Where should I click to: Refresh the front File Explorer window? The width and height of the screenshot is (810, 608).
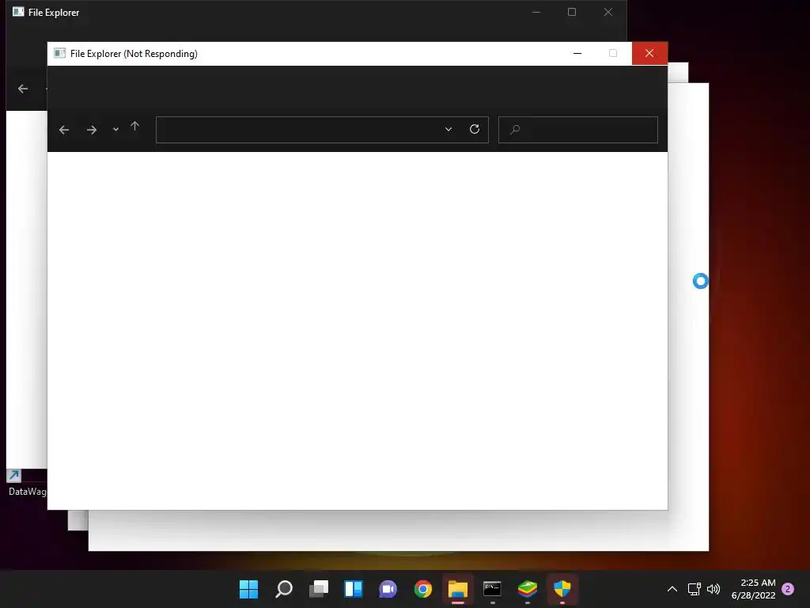[x=475, y=129]
